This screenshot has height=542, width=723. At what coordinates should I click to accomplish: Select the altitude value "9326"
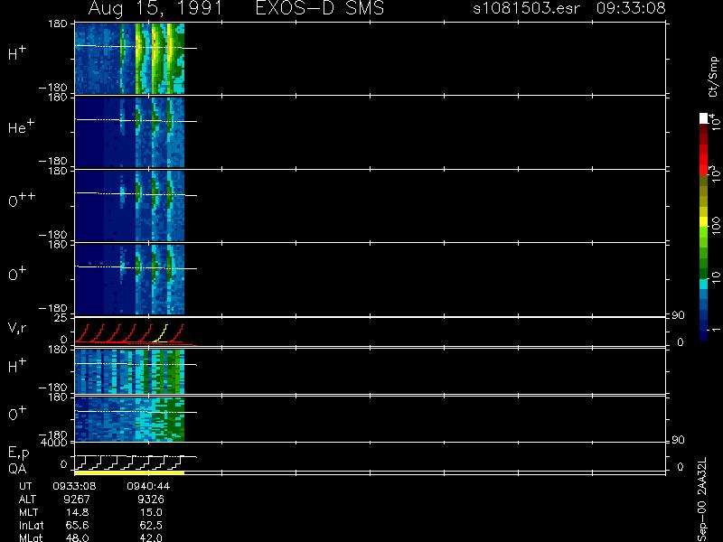tap(150, 500)
